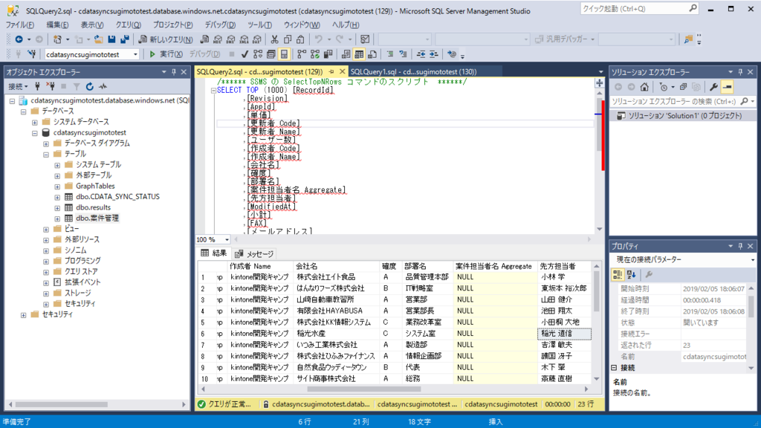
Task: Toggle Results to Grid output mode
Action: [x=359, y=54]
